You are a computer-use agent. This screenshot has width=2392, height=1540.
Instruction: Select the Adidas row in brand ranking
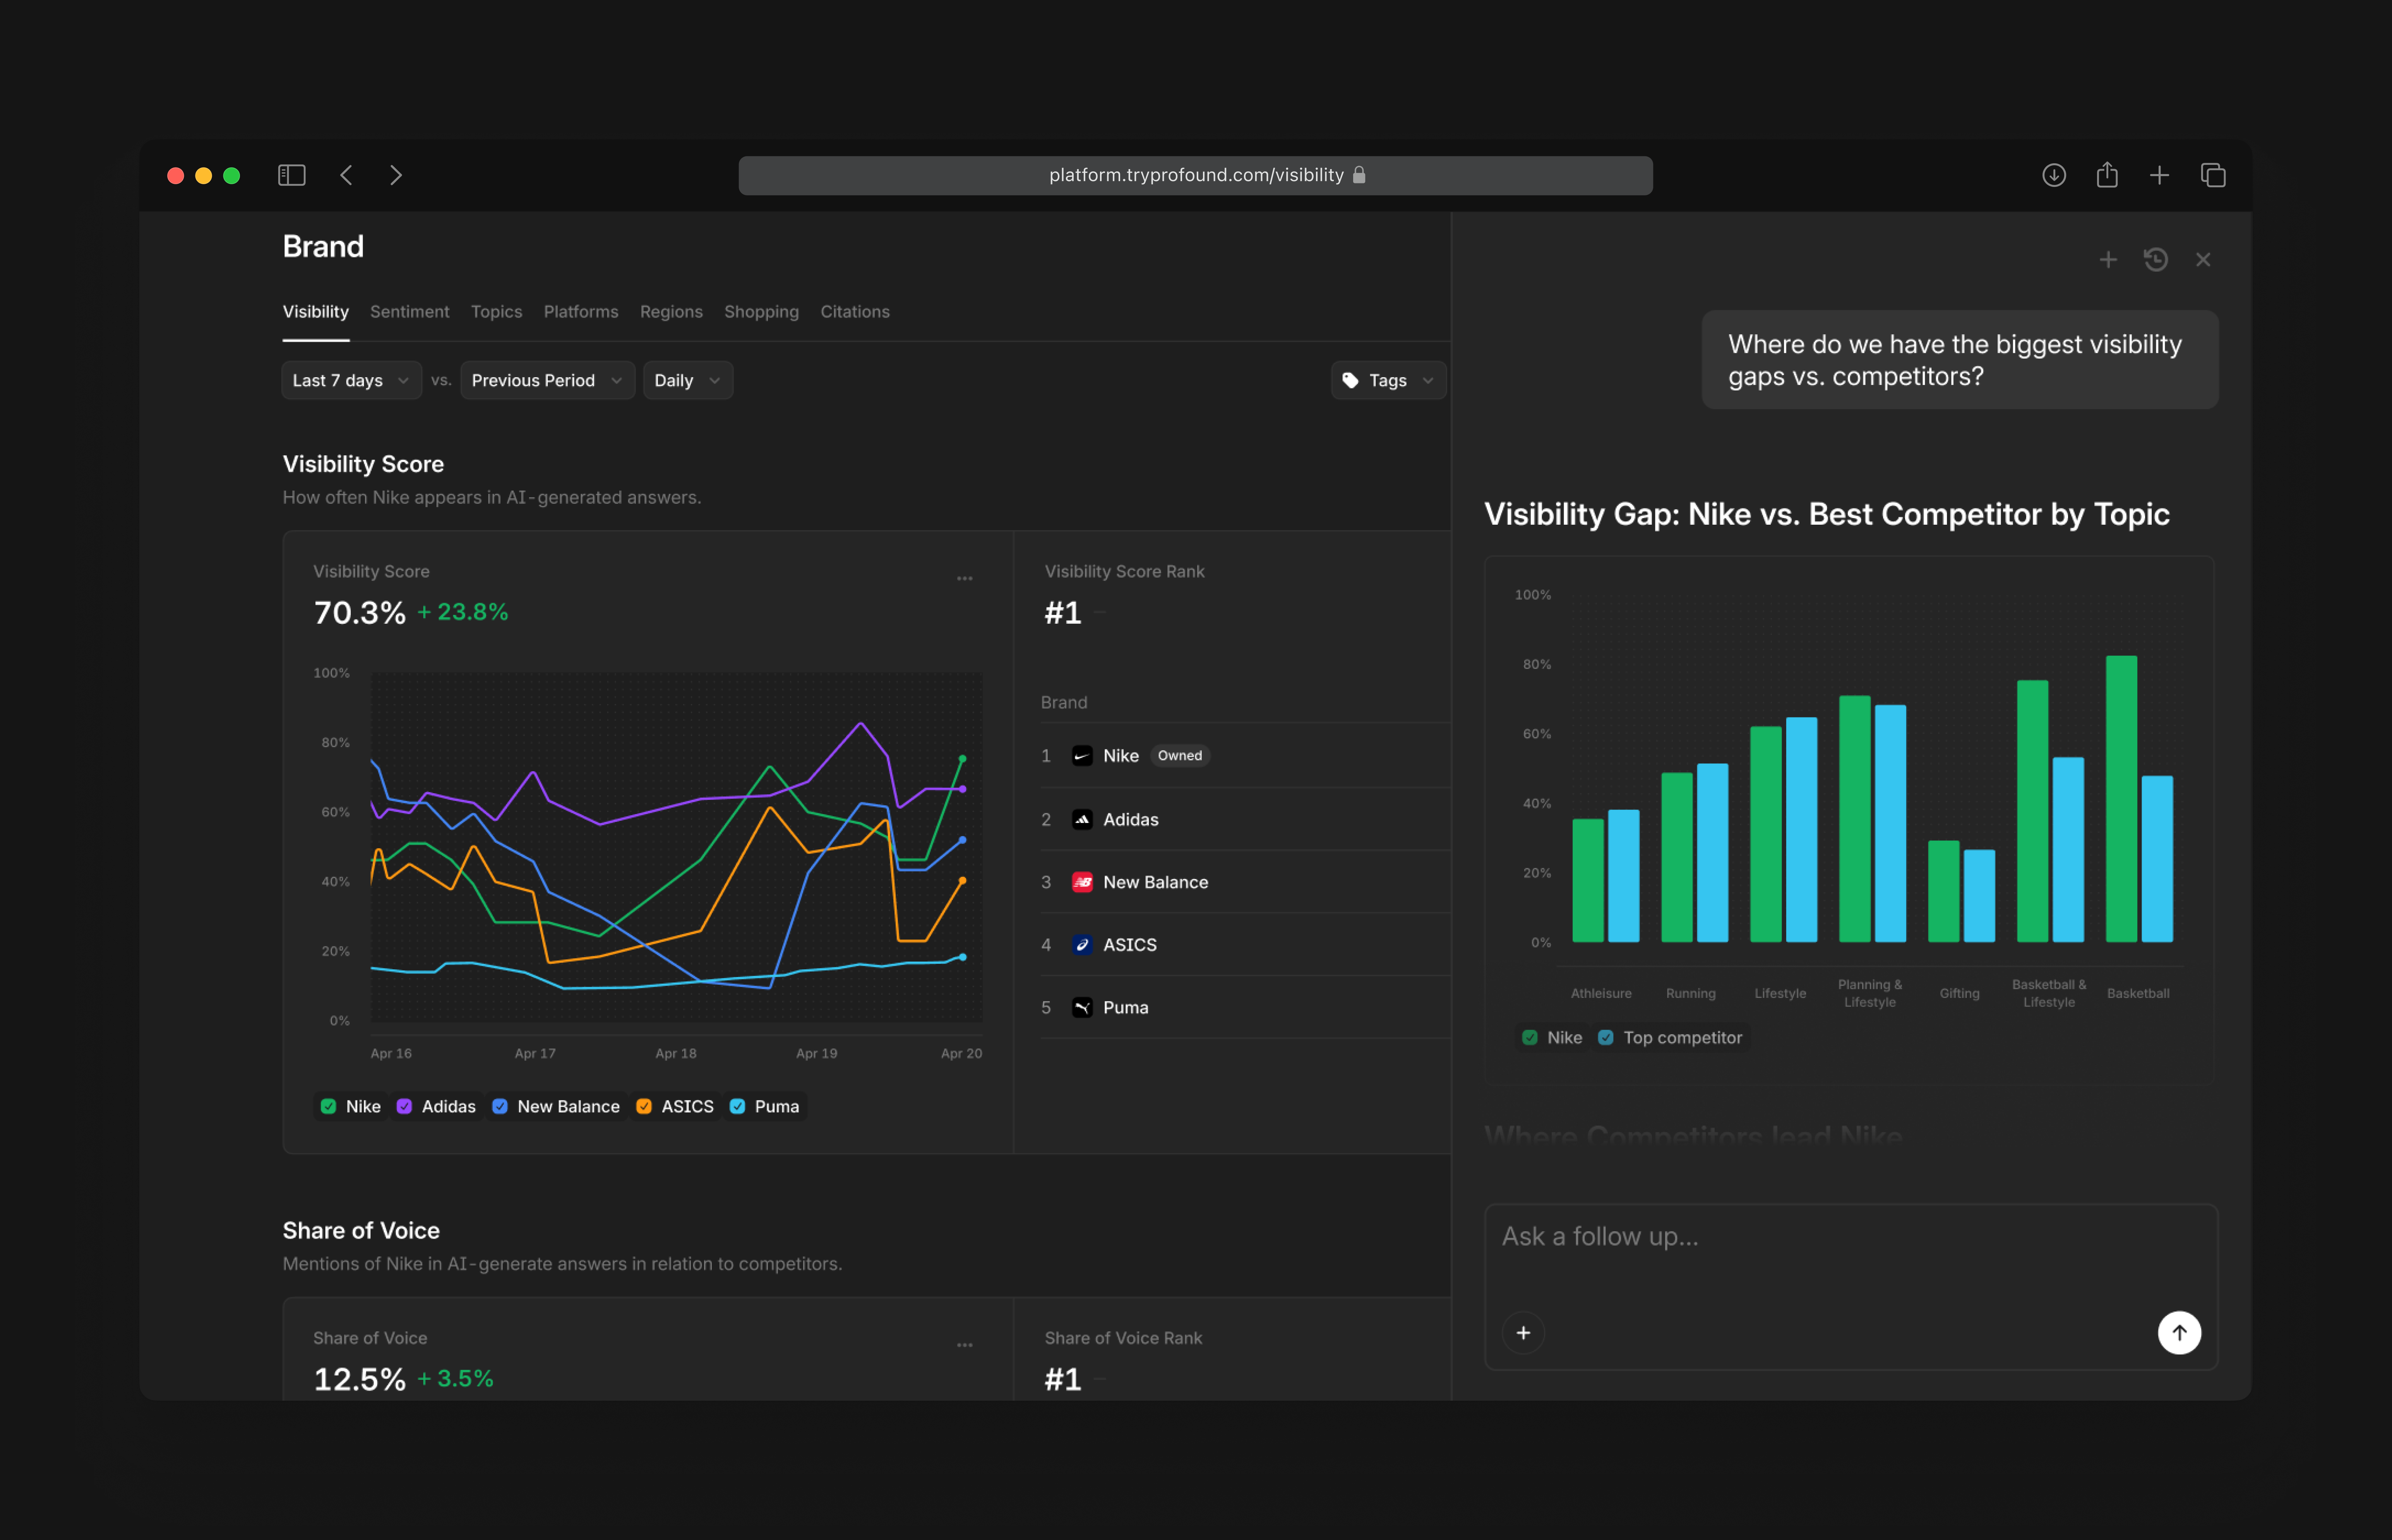click(x=1245, y=820)
